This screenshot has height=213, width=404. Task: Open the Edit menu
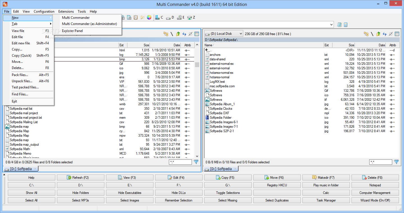[x=16, y=12]
